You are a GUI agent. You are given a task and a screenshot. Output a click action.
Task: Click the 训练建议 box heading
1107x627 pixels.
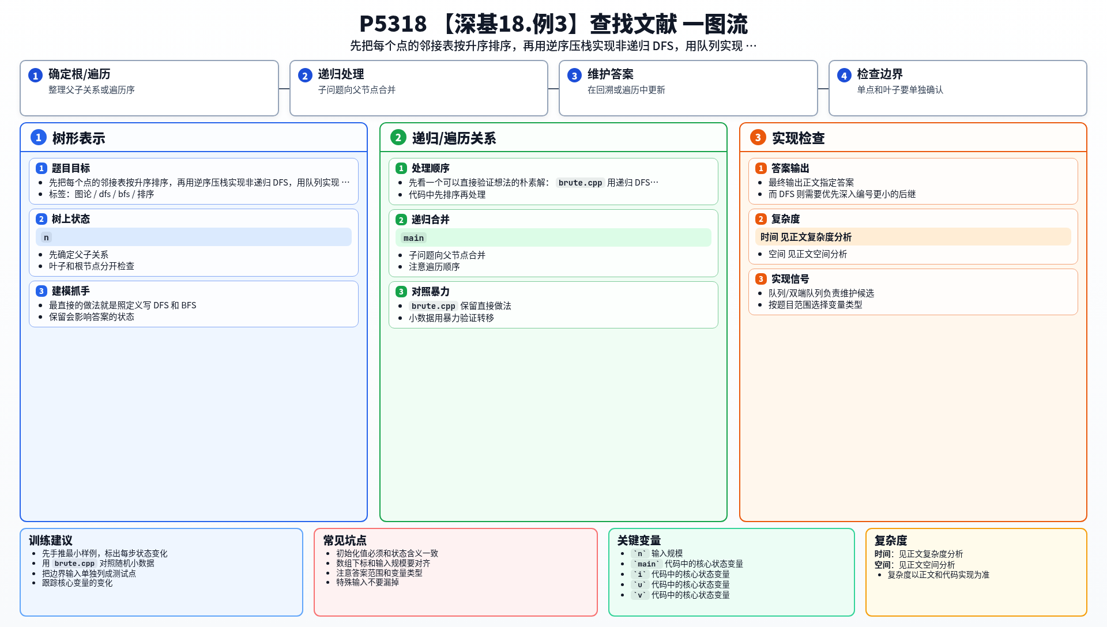51,541
